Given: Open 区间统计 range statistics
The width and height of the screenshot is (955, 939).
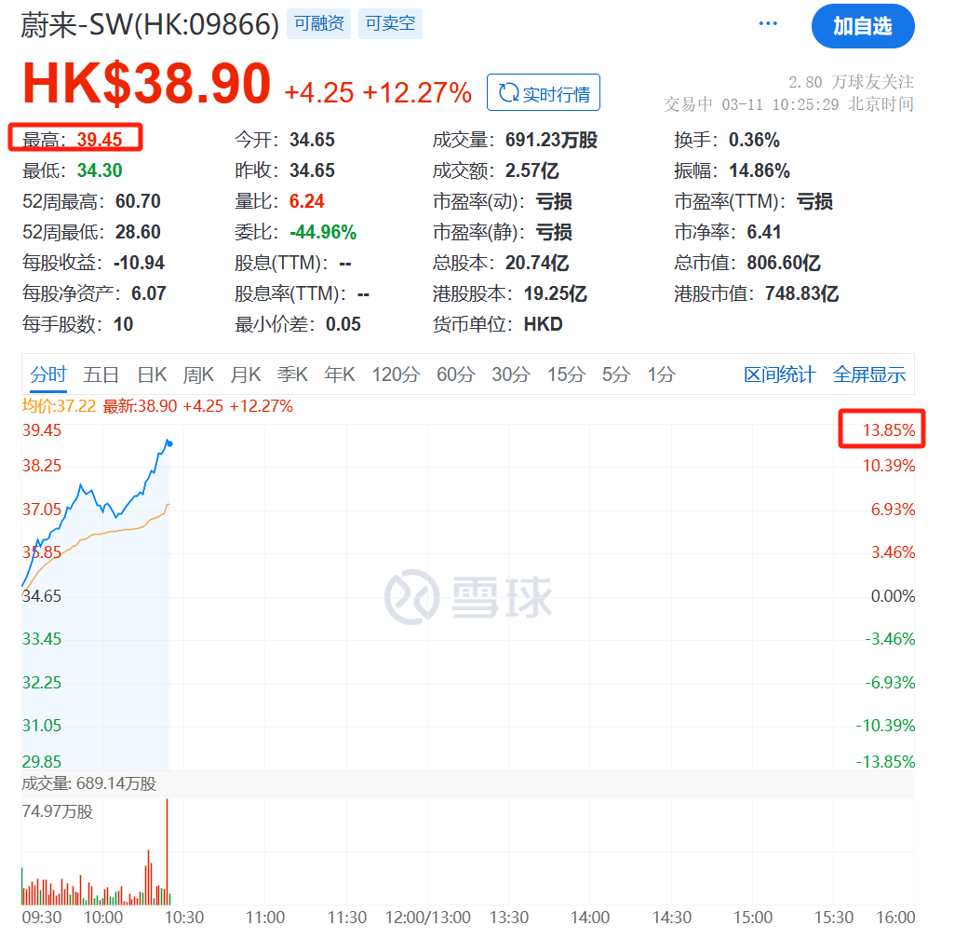Looking at the screenshot, I should pyautogui.click(x=779, y=374).
